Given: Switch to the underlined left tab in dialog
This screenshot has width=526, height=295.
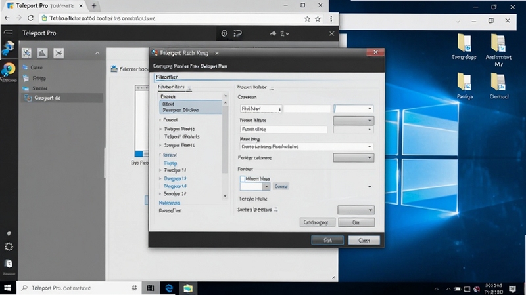Looking at the screenshot, I should click(171, 87).
